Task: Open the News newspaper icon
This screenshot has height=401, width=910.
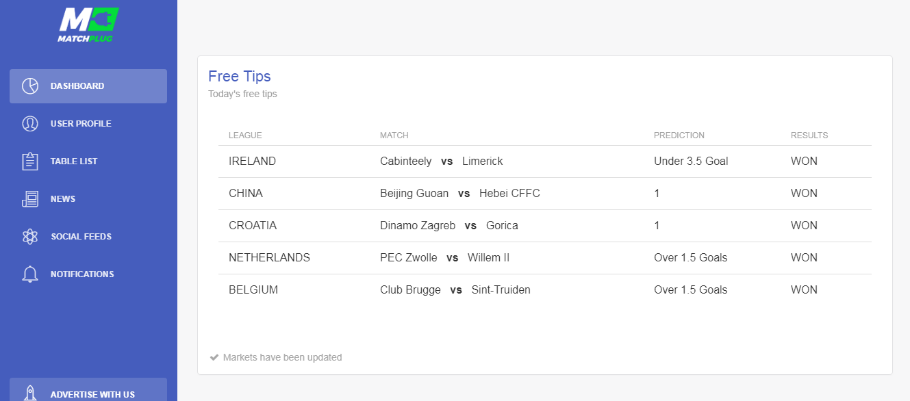Action: pos(30,199)
